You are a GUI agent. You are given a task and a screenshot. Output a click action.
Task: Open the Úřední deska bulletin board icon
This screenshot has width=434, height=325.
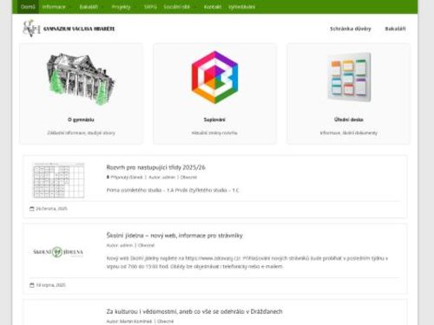point(349,77)
